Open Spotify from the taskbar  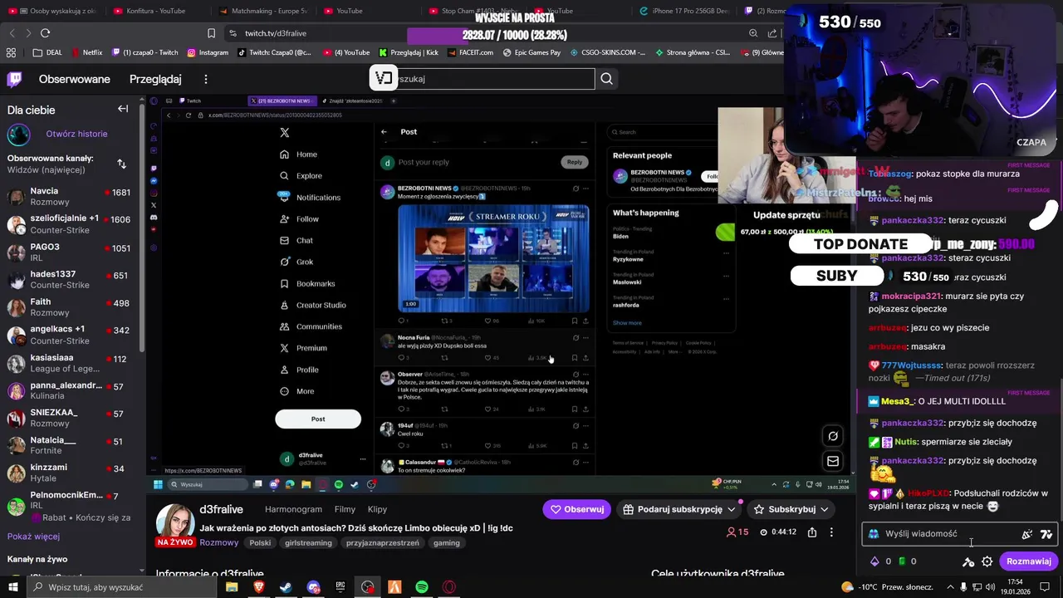pyautogui.click(x=422, y=587)
